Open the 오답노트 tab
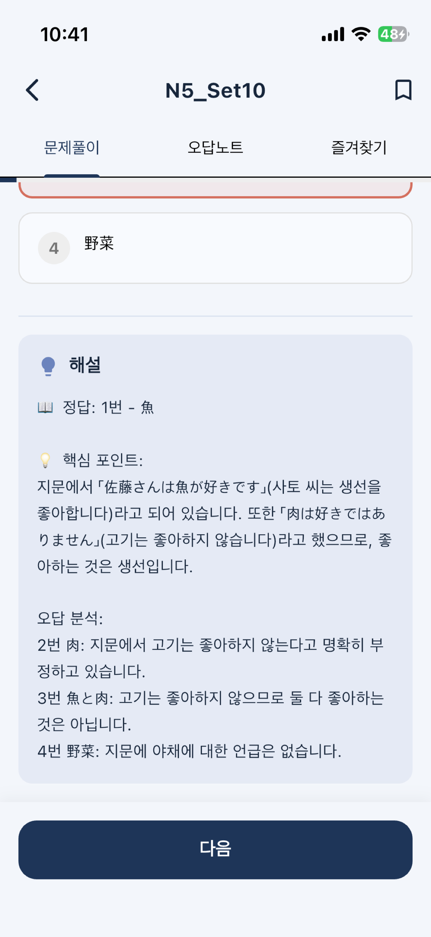The image size is (431, 937). (215, 148)
